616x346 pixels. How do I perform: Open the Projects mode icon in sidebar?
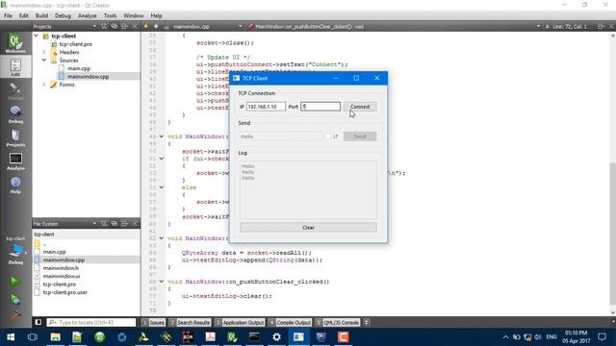click(x=15, y=138)
